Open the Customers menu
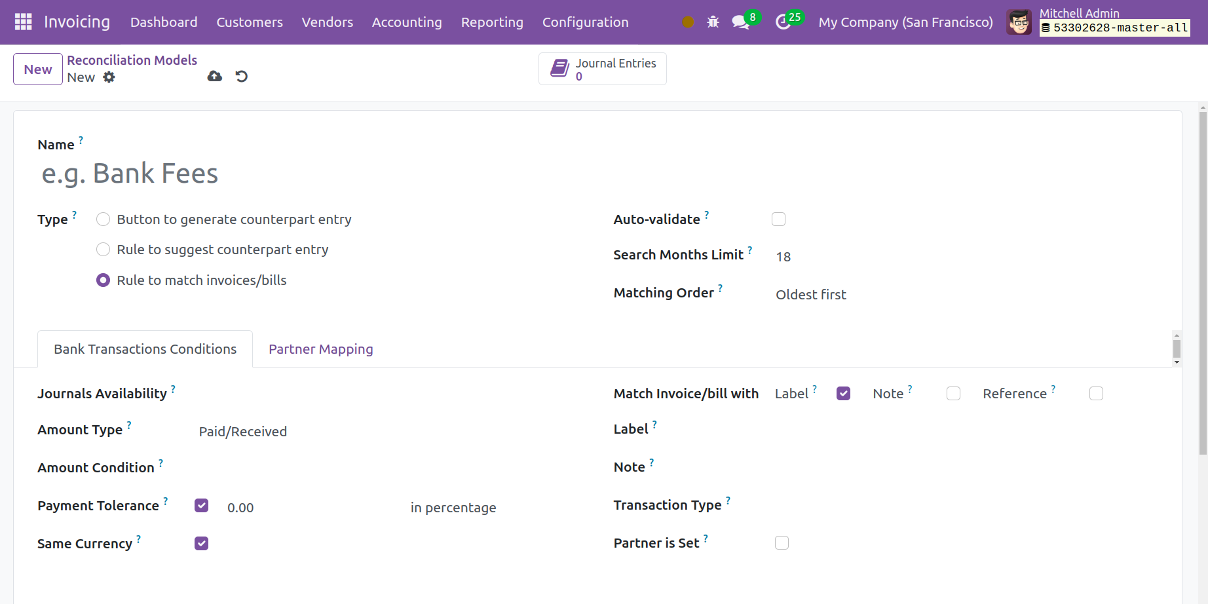The height and width of the screenshot is (604, 1208). 250,22
